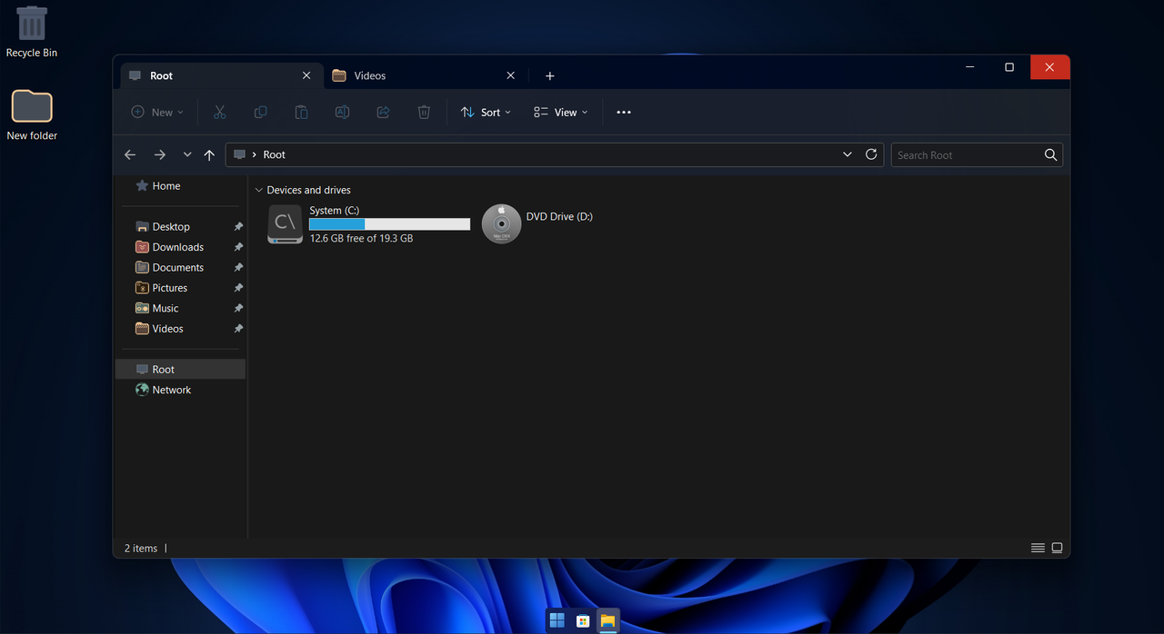1164x634 pixels.
Task: Open Microsoft Store from the taskbar
Action: pyautogui.click(x=583, y=620)
